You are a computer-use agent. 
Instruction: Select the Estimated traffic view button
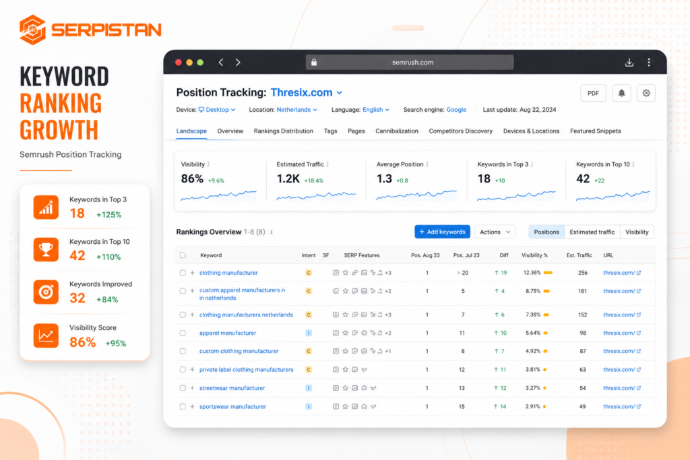tap(592, 232)
